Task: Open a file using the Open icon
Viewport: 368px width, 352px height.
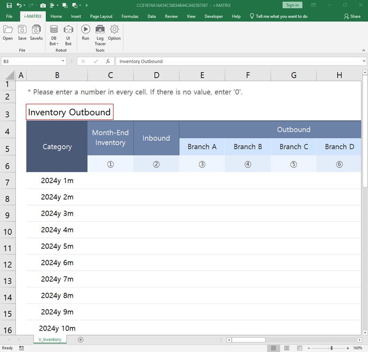Action: point(8,32)
